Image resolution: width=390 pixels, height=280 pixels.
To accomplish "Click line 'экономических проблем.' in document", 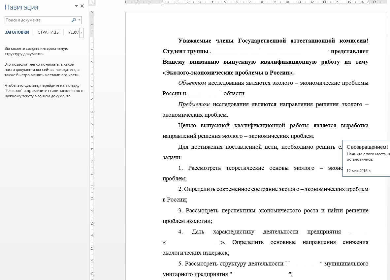I will (195, 115).
